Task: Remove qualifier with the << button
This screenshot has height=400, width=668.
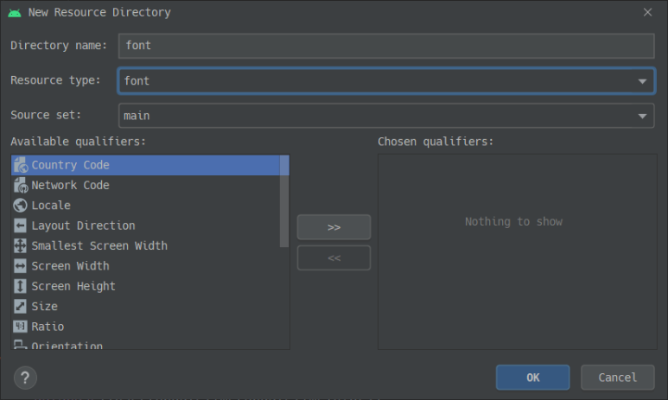Action: tap(334, 257)
